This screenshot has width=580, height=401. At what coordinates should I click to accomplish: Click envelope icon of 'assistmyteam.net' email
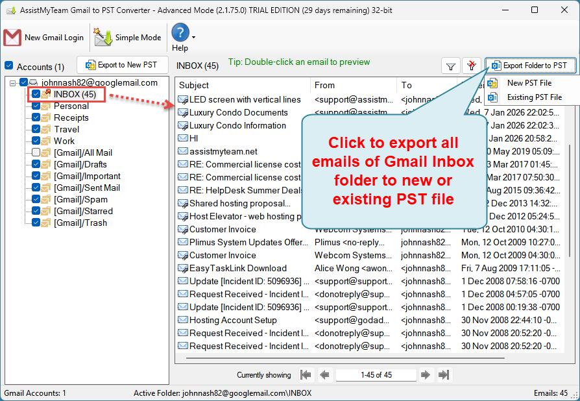pos(183,151)
